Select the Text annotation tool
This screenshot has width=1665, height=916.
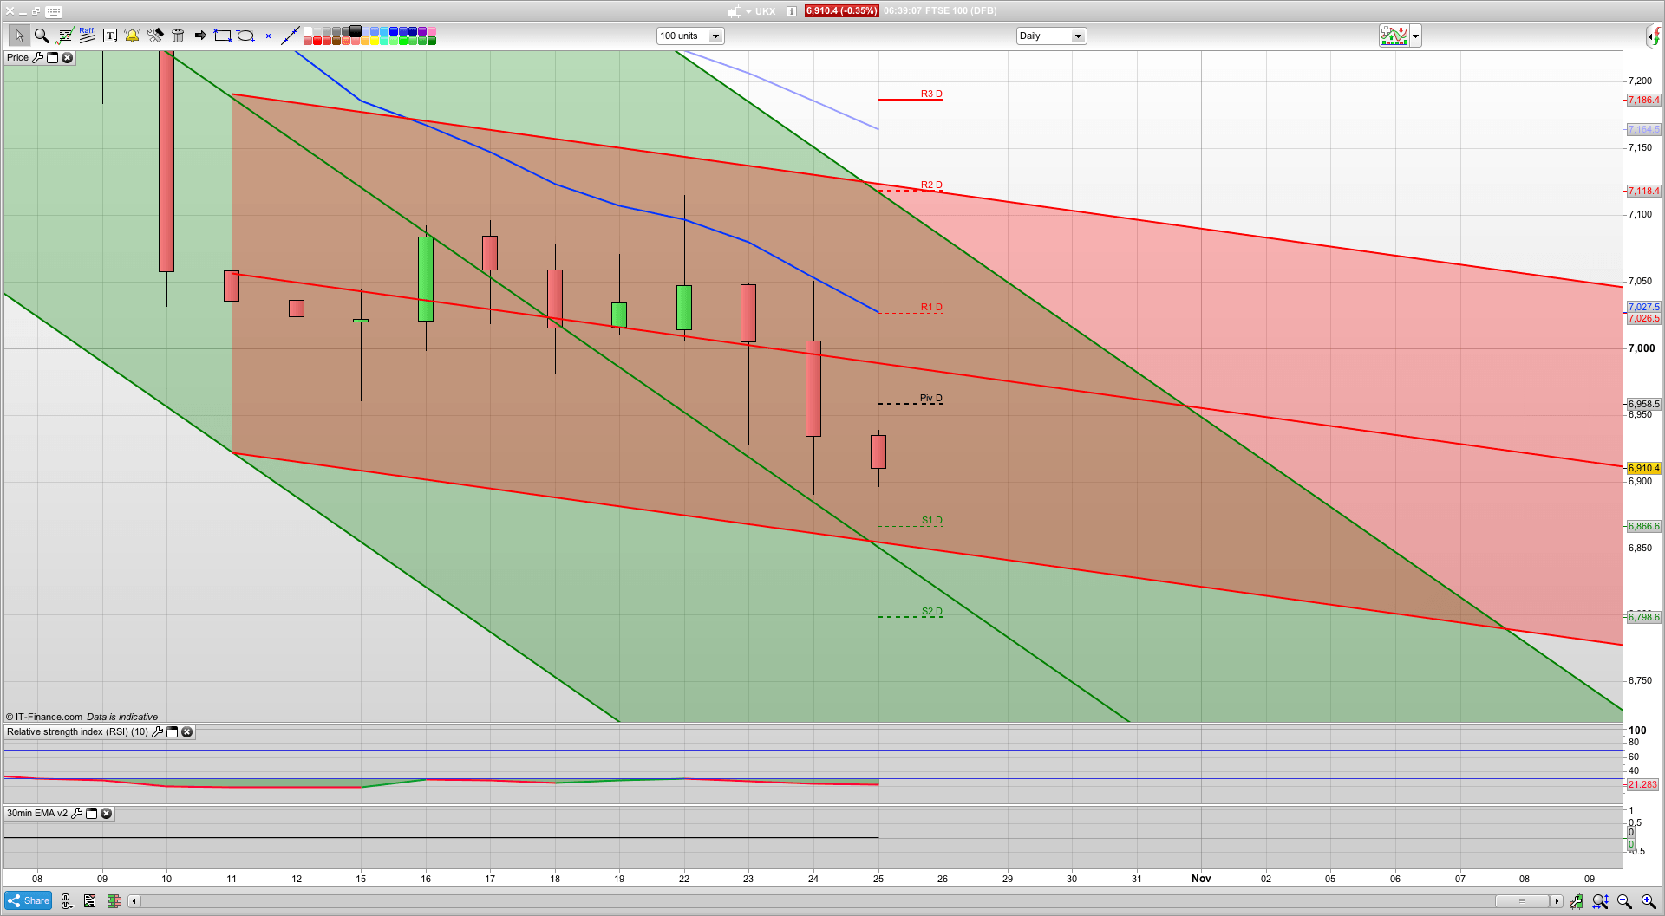pyautogui.click(x=110, y=36)
